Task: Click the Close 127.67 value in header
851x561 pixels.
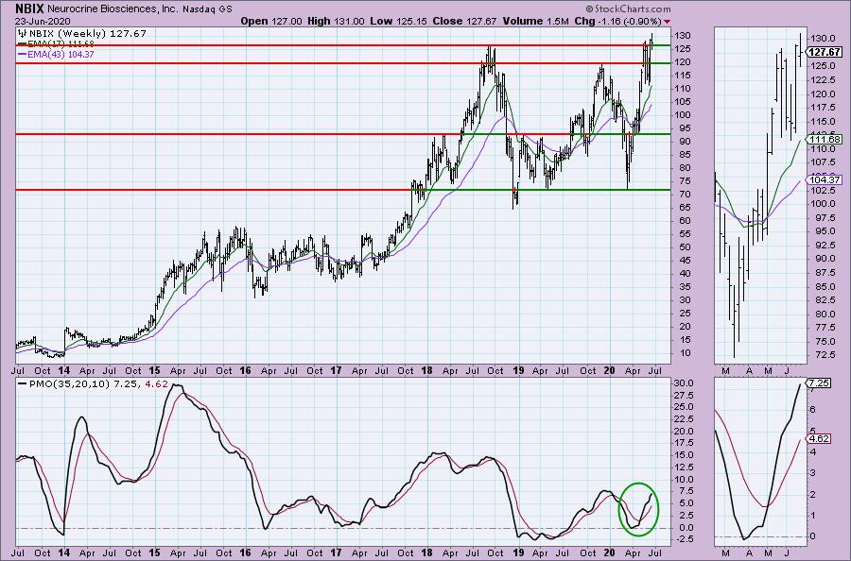Action: [x=465, y=21]
